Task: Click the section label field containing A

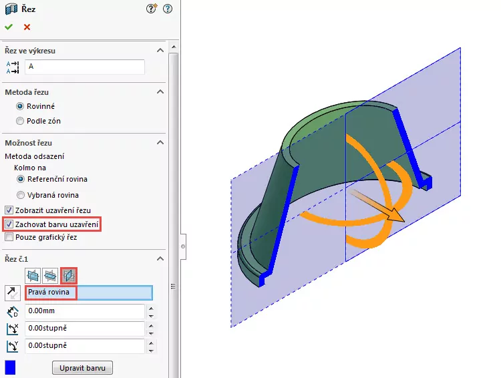Action: tap(85, 67)
